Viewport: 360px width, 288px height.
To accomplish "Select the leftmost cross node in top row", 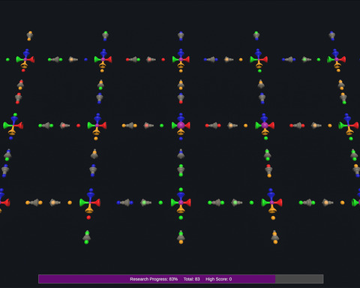I will point(25,59).
